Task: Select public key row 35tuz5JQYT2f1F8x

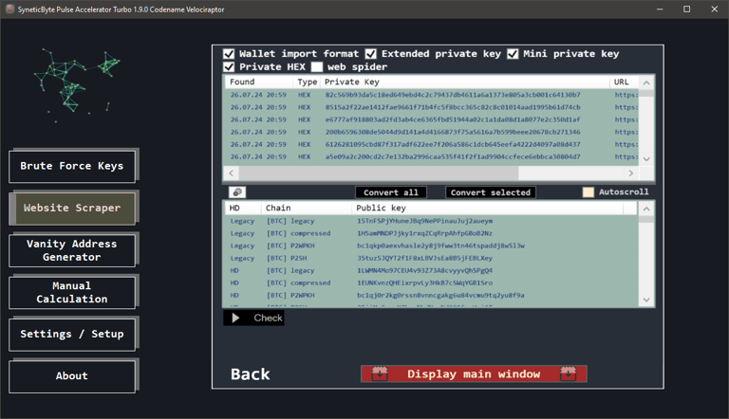Action: point(431,258)
